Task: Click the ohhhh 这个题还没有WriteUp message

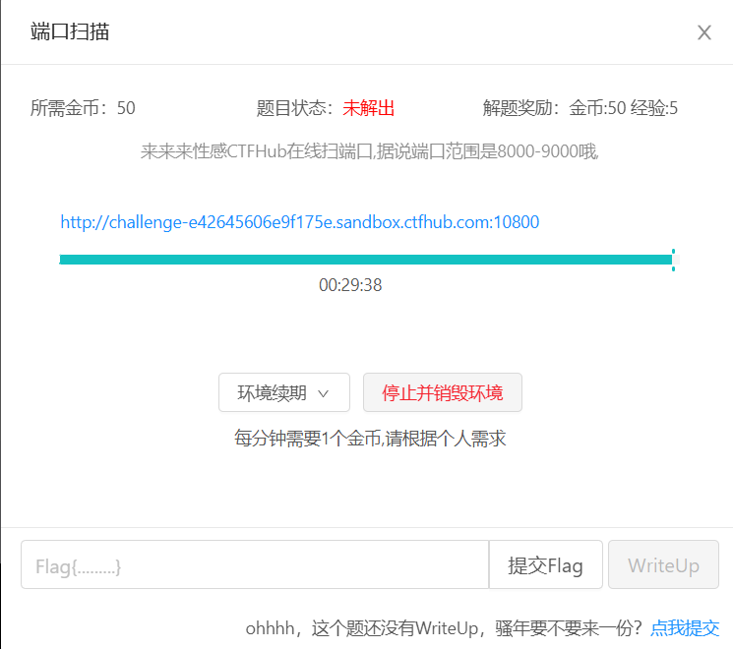Action: pyautogui.click(x=443, y=627)
